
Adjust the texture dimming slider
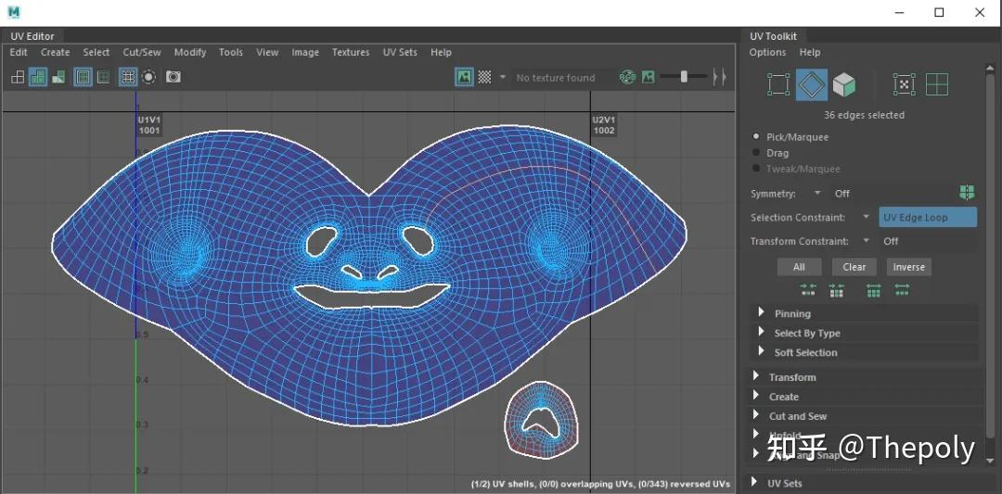pyautogui.click(x=684, y=77)
